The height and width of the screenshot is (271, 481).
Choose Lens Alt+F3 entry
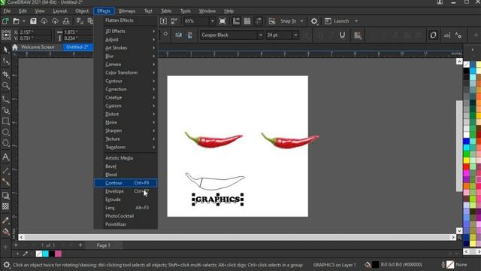[x=126, y=208]
